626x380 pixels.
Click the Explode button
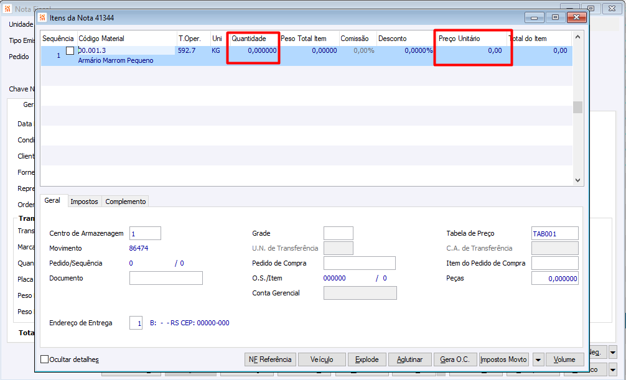367,359
